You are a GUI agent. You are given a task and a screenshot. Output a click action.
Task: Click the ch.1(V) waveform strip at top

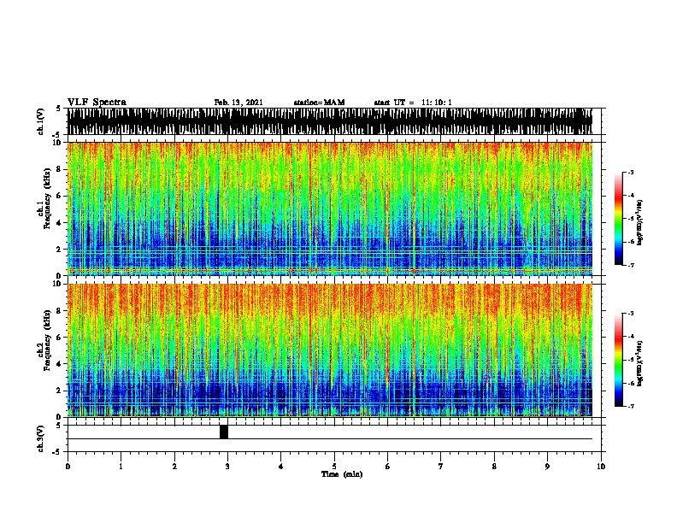pos(330,121)
